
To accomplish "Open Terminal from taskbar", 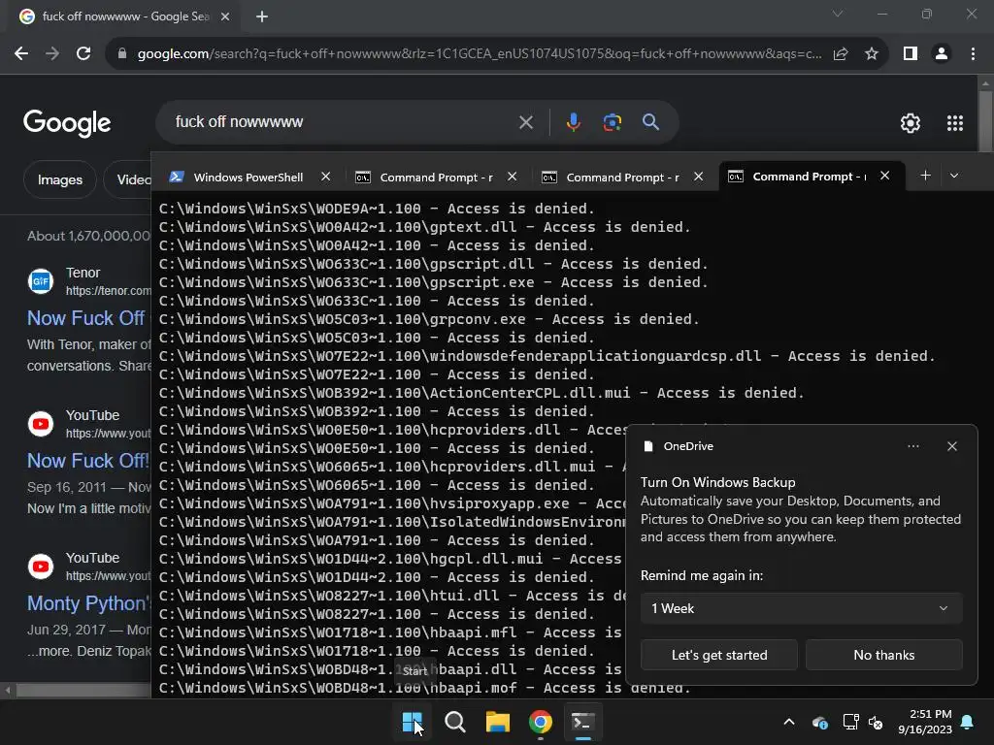I will pyautogui.click(x=582, y=722).
